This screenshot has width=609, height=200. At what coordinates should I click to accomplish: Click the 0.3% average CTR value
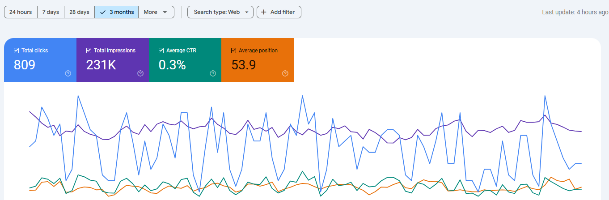[x=172, y=65]
